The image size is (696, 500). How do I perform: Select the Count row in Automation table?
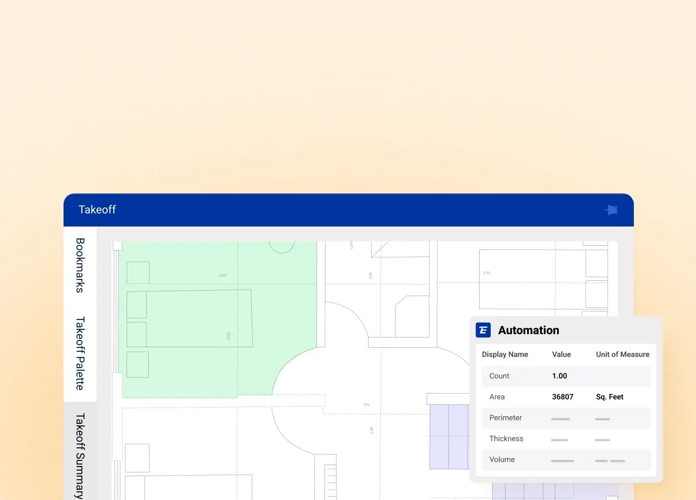499,376
